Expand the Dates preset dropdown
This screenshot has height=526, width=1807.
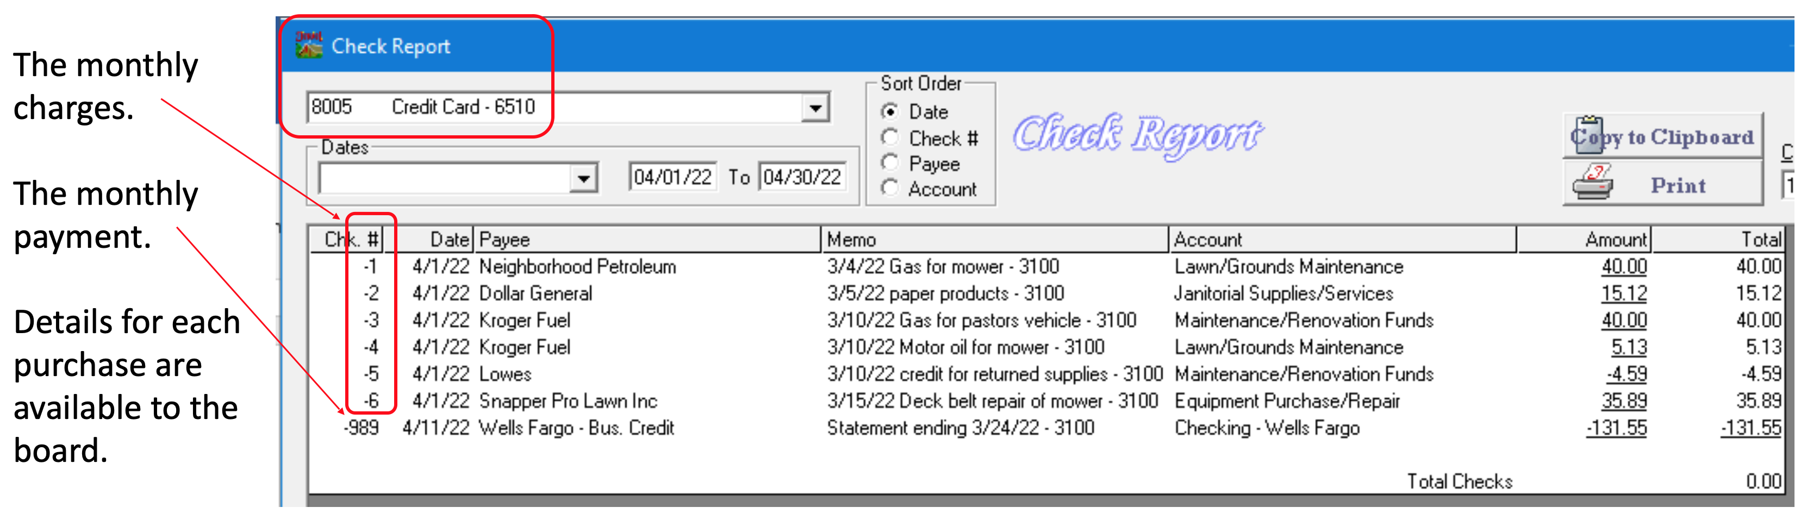coord(583,179)
